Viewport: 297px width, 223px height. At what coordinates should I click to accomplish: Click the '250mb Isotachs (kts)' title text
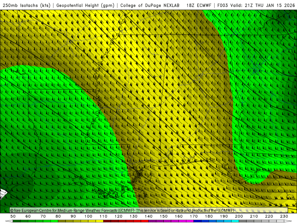tap(27, 5)
